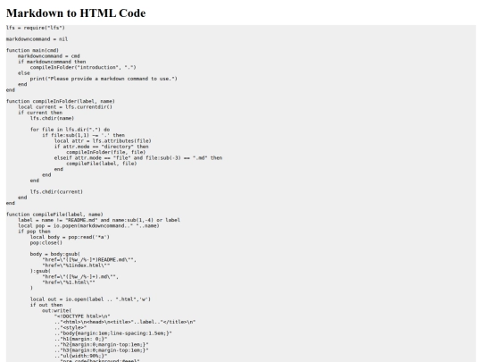
Task: Click 'local attr = lfs.attributes(file)' line
Action: [x=103, y=141]
